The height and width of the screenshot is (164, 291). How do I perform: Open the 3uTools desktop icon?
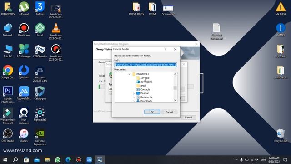40,9
